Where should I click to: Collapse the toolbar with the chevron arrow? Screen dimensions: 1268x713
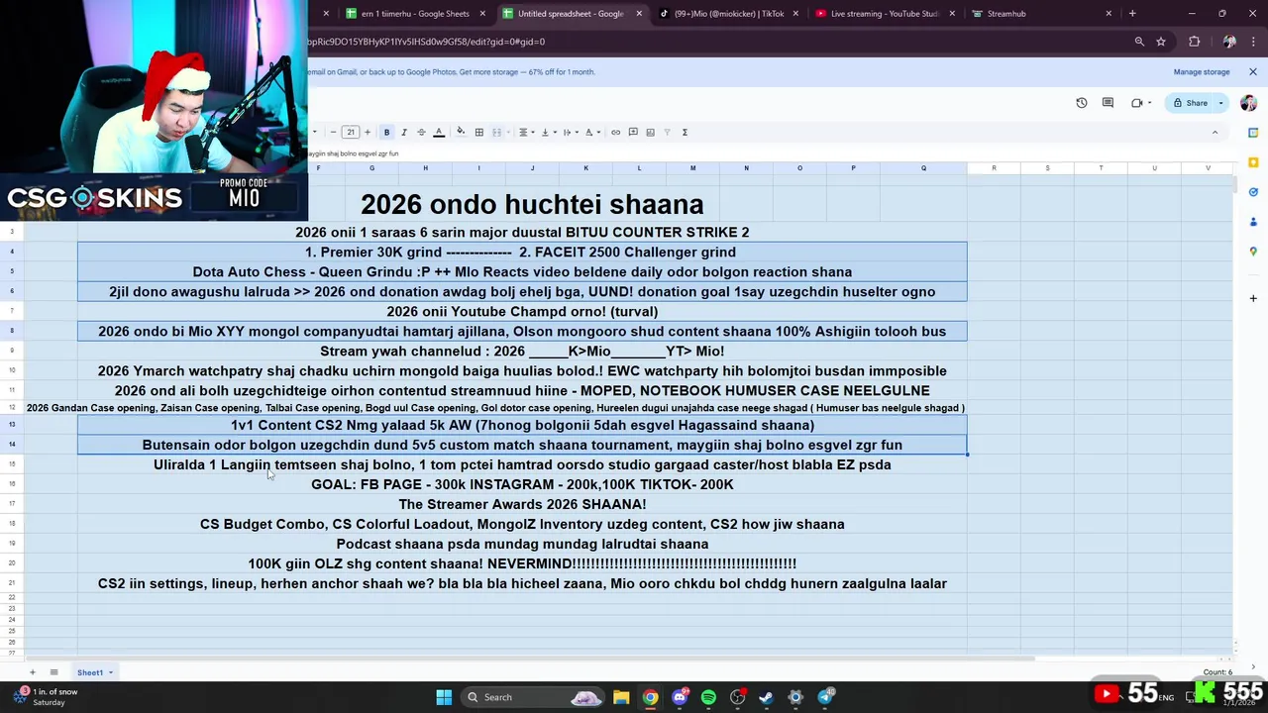1215,132
